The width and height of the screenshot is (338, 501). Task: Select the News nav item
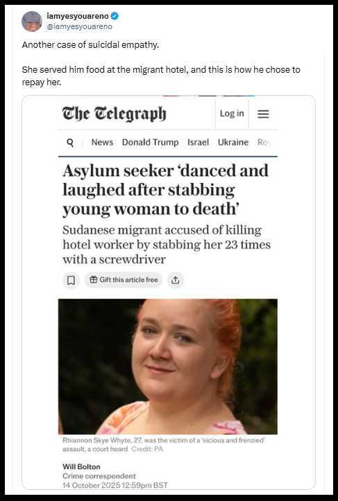103,142
